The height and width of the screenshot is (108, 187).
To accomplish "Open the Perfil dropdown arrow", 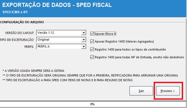I will tap(84, 47).
